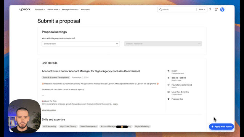Open the Find work menu
Viewport: 244px width, 137px height.
[40, 10]
